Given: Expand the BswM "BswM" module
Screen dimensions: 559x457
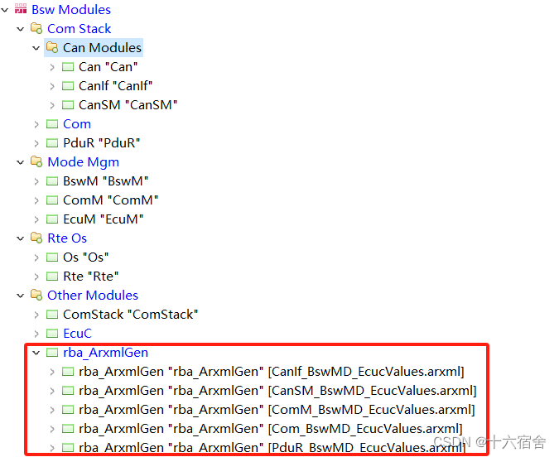Looking at the screenshot, I should click(x=36, y=181).
